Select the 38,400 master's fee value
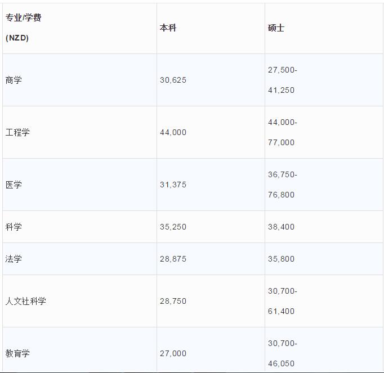 (281, 227)
